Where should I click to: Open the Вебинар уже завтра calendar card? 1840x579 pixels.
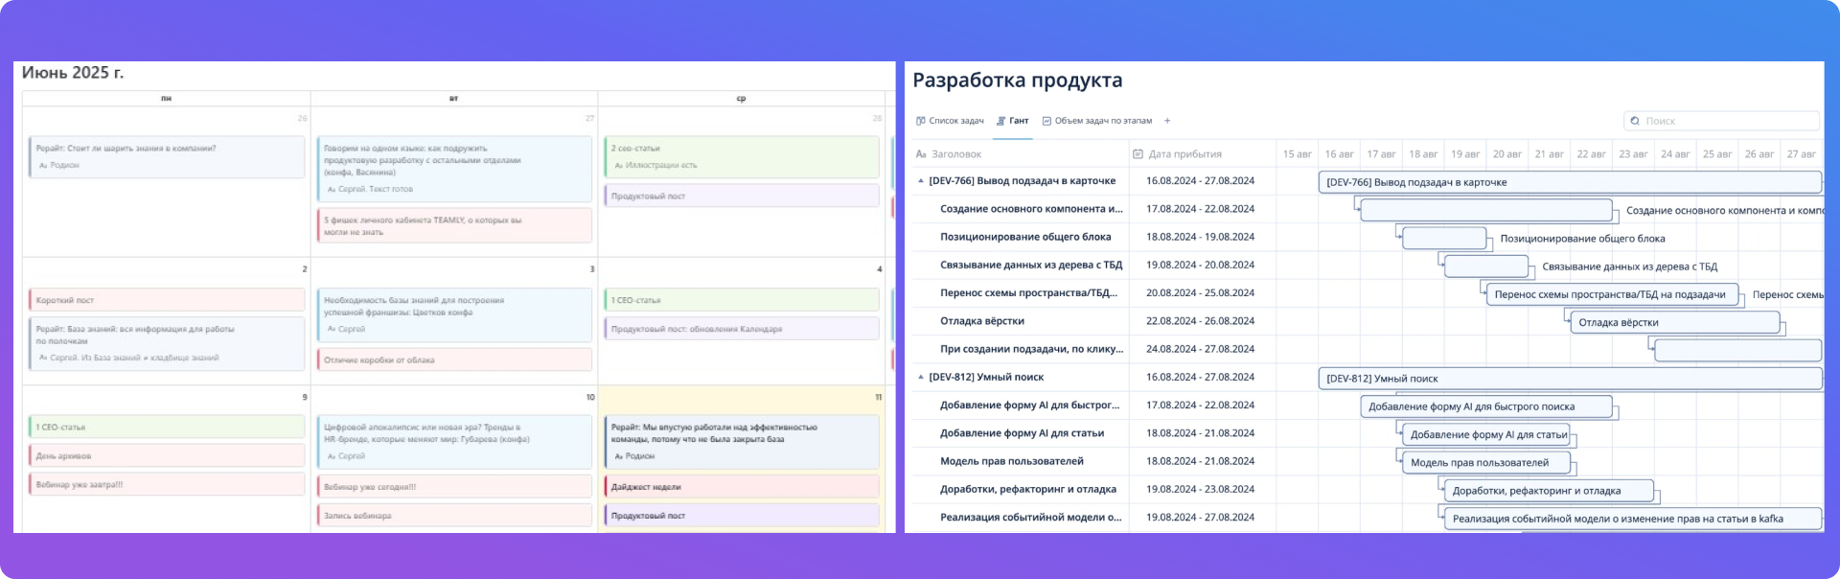[167, 485]
